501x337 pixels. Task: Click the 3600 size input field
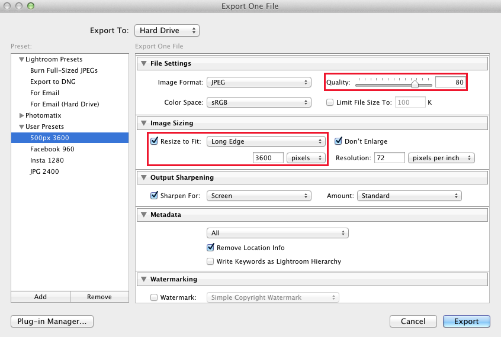pyautogui.click(x=268, y=158)
